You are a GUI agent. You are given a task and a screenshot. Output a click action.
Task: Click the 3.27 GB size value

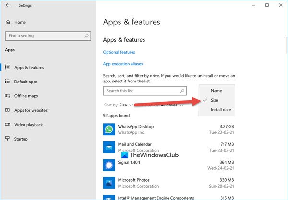[x=227, y=127]
